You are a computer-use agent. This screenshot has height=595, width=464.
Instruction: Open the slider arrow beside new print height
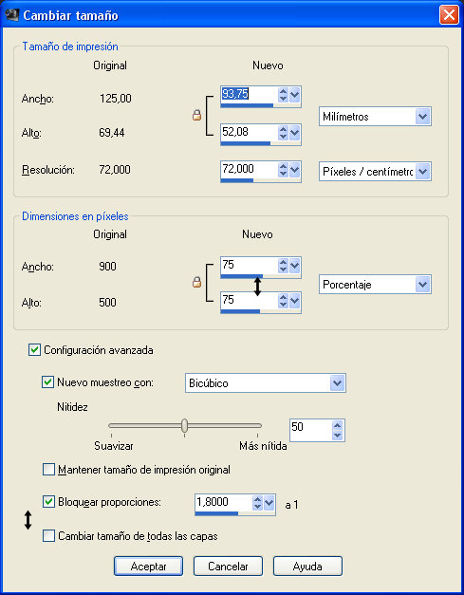[x=295, y=133]
